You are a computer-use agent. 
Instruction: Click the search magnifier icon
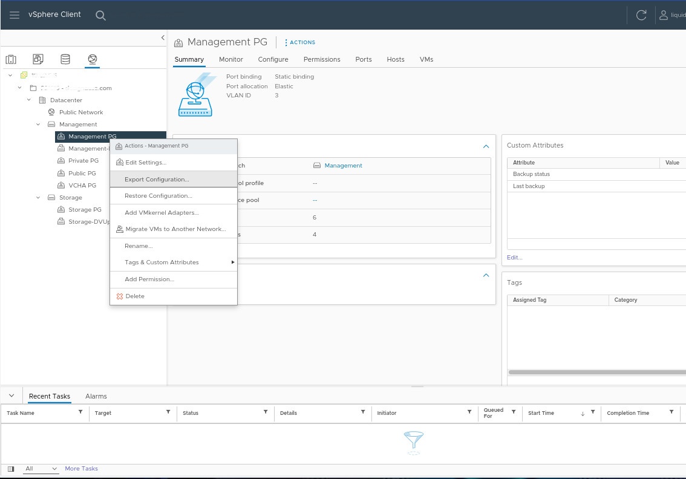(x=100, y=15)
